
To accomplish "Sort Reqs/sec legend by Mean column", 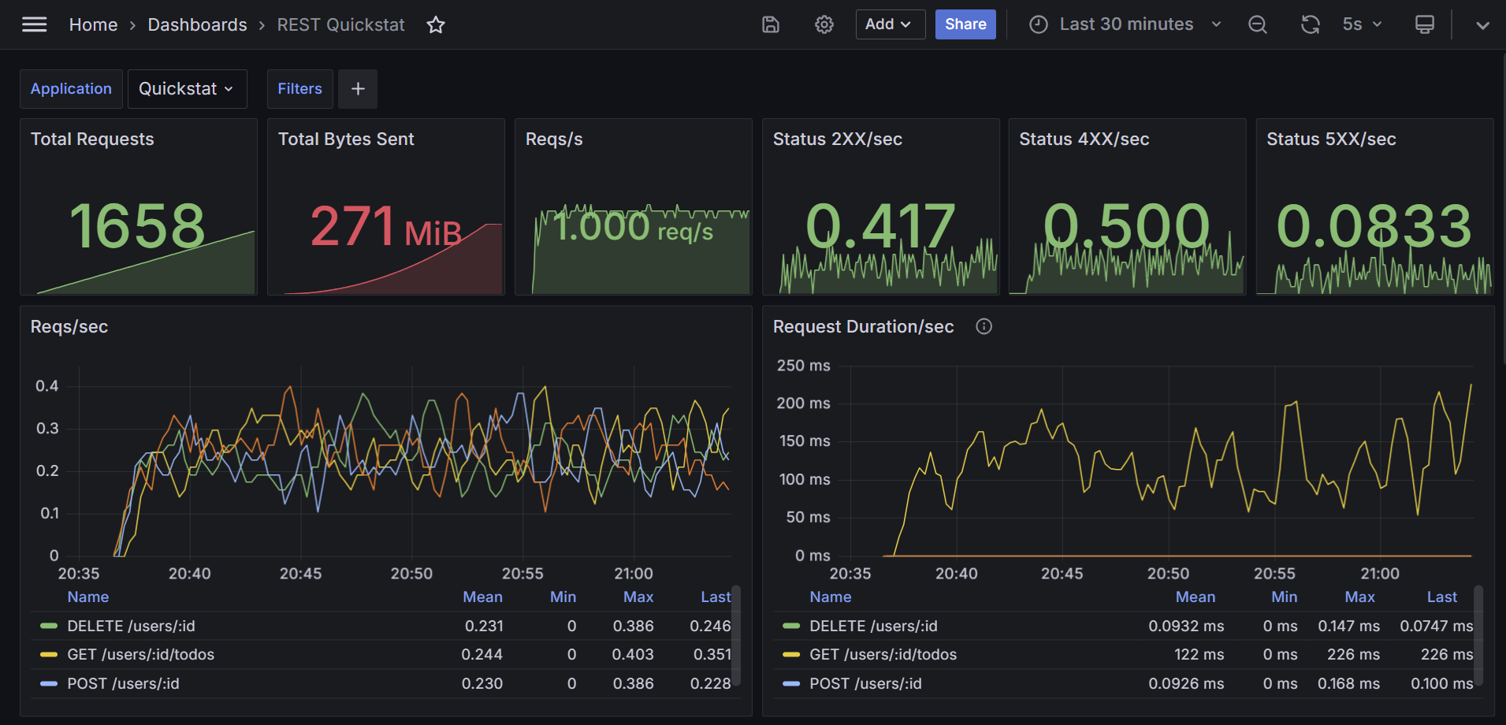I will (482, 597).
